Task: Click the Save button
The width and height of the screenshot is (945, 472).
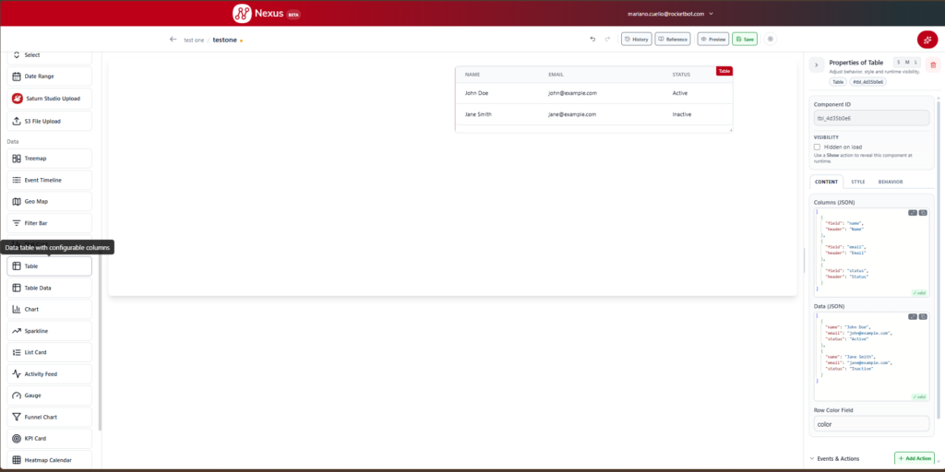Action: tap(745, 39)
